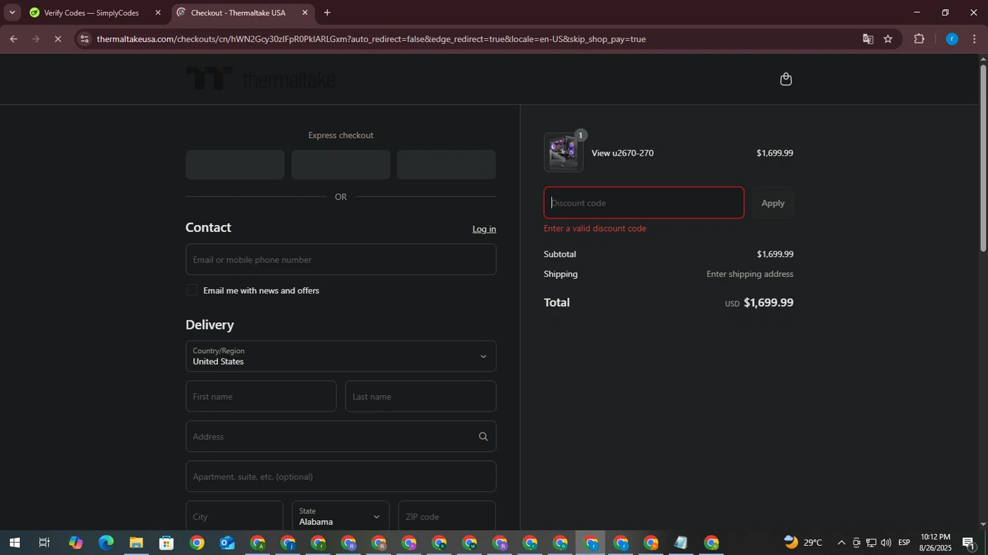Close the Verify Codes — SimplyCodes tab
This screenshot has width=988, height=555.
click(x=157, y=12)
